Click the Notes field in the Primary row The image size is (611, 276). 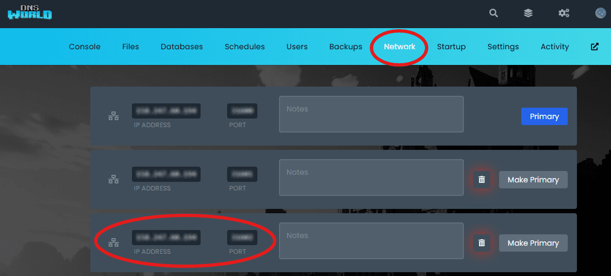(371, 114)
